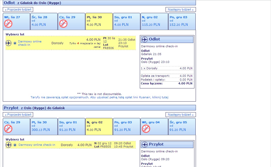Choose return date Pt, lis 30 for 300.13 PLN

[44, 127]
